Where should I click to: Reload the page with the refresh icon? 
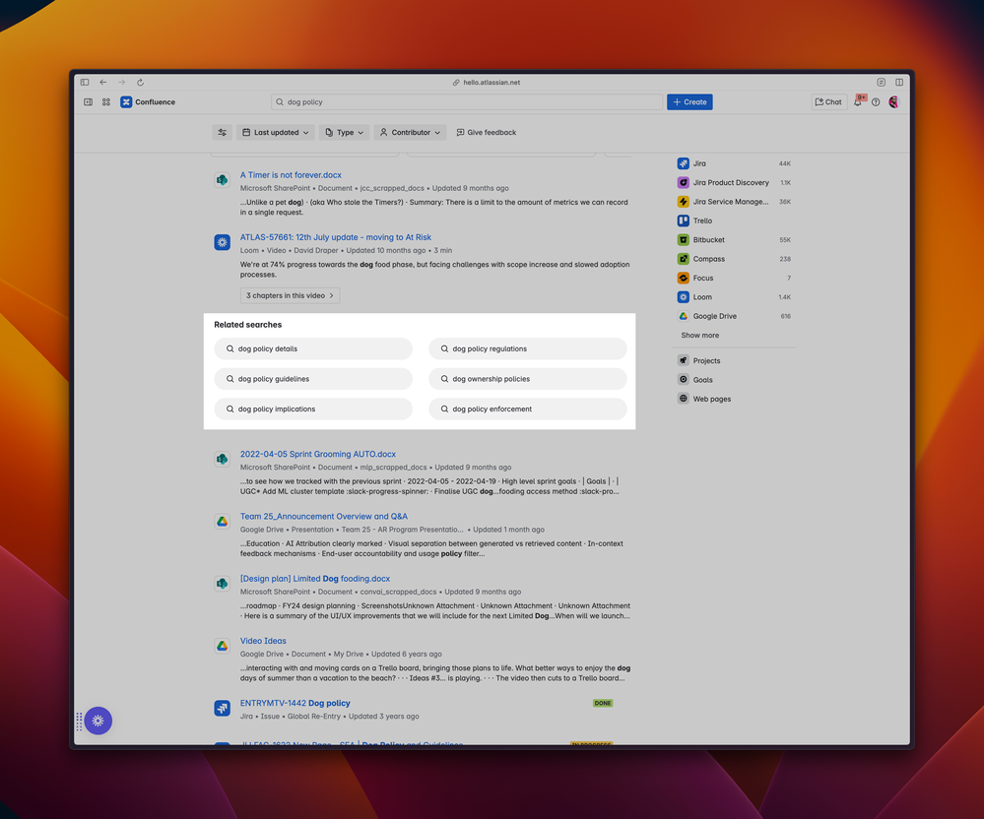[x=141, y=82]
